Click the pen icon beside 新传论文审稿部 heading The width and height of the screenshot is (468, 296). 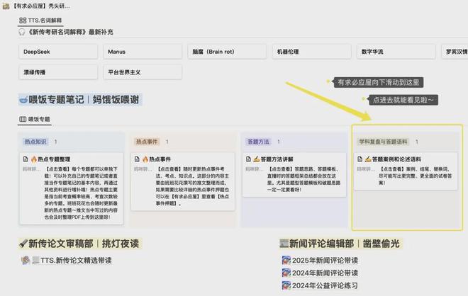[x=23, y=244]
